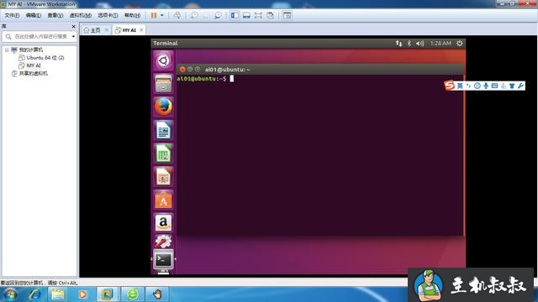Toggle Sogou punctuation mode icon
The height and width of the screenshot is (302, 538).
click(x=468, y=86)
